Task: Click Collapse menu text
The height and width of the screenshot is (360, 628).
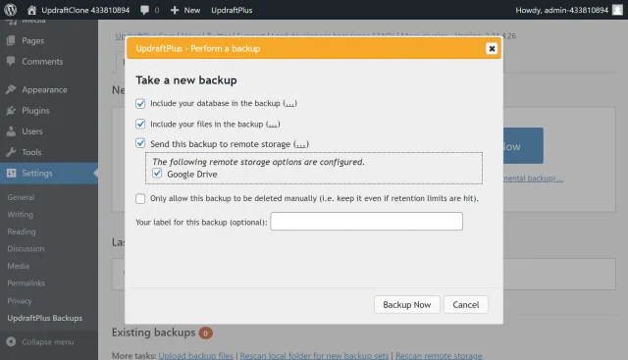Action: pyautogui.click(x=48, y=342)
